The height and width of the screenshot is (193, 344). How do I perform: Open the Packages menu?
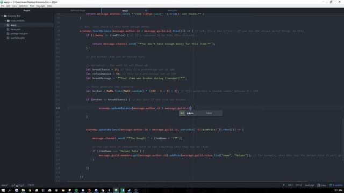pos(41,6)
